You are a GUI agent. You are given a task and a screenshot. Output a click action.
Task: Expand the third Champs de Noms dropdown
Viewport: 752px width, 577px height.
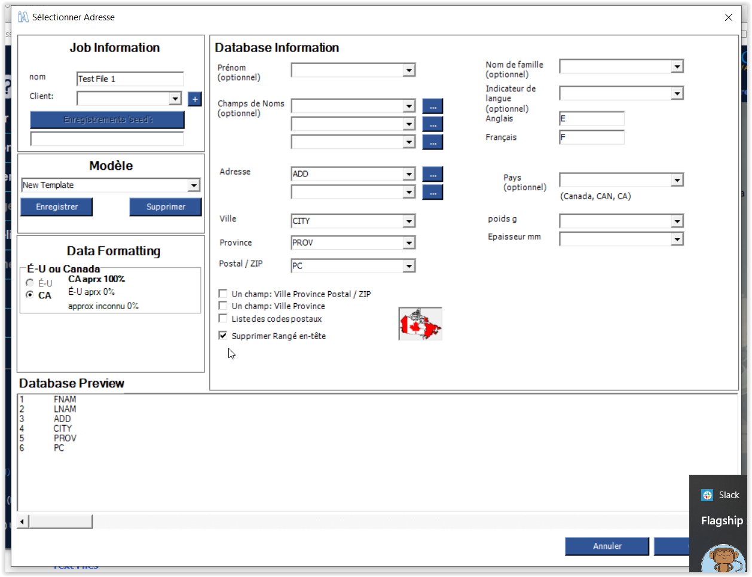pyautogui.click(x=409, y=142)
